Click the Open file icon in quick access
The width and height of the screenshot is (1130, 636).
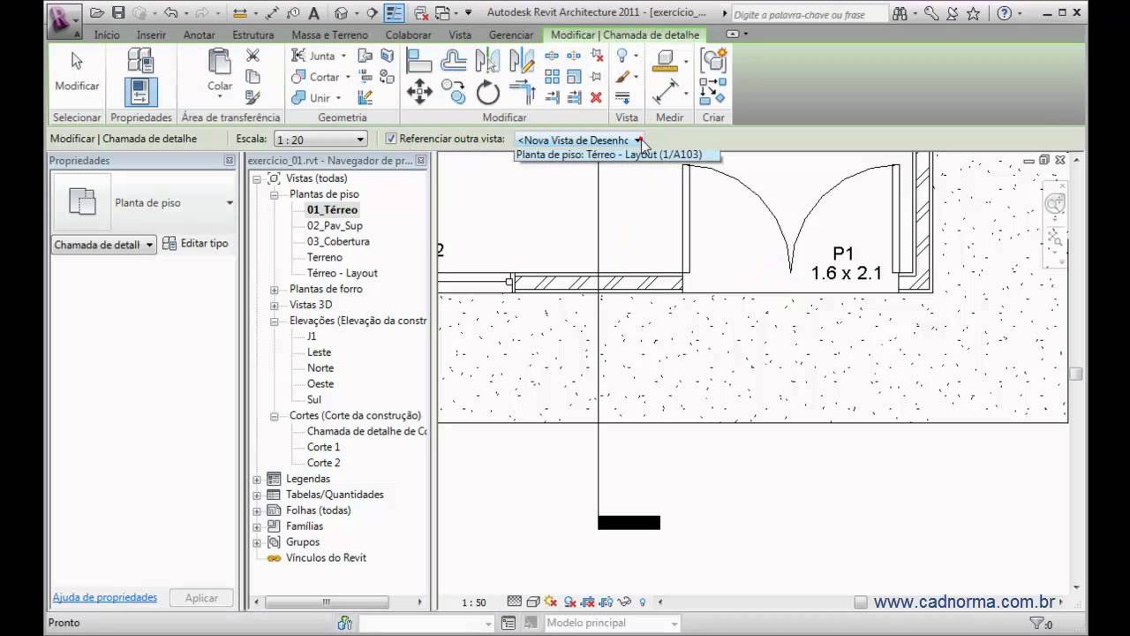(97, 13)
